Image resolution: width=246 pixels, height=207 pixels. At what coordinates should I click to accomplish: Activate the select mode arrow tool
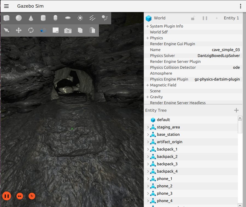(x=7, y=30)
